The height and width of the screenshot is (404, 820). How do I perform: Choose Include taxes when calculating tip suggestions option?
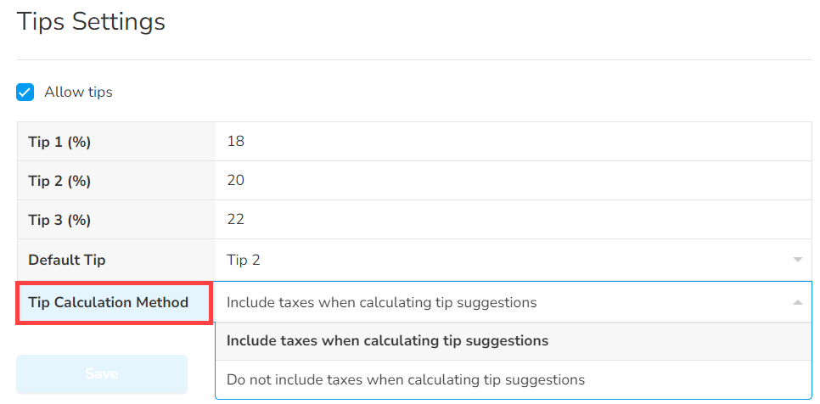point(387,341)
